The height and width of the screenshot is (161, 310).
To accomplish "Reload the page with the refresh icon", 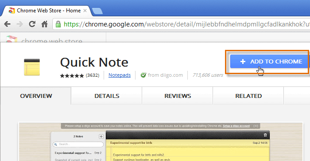I will click(32, 24).
